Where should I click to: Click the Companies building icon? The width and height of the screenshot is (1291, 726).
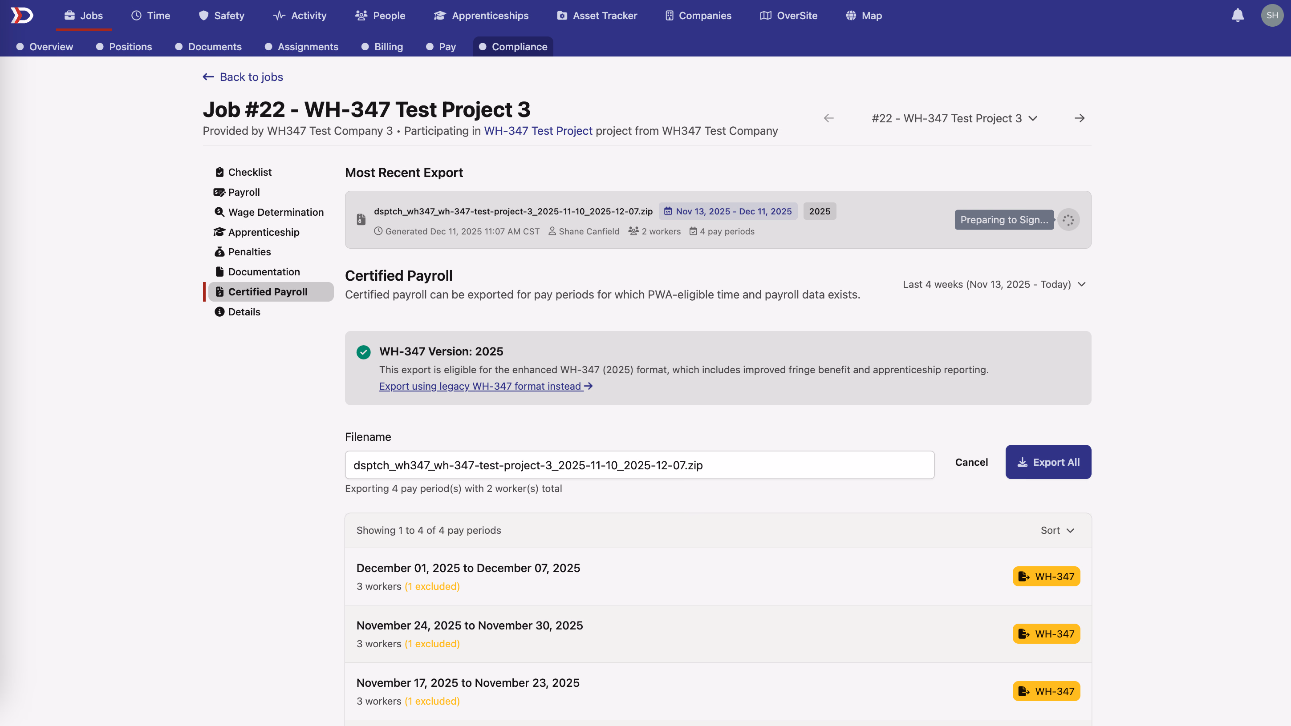669,16
